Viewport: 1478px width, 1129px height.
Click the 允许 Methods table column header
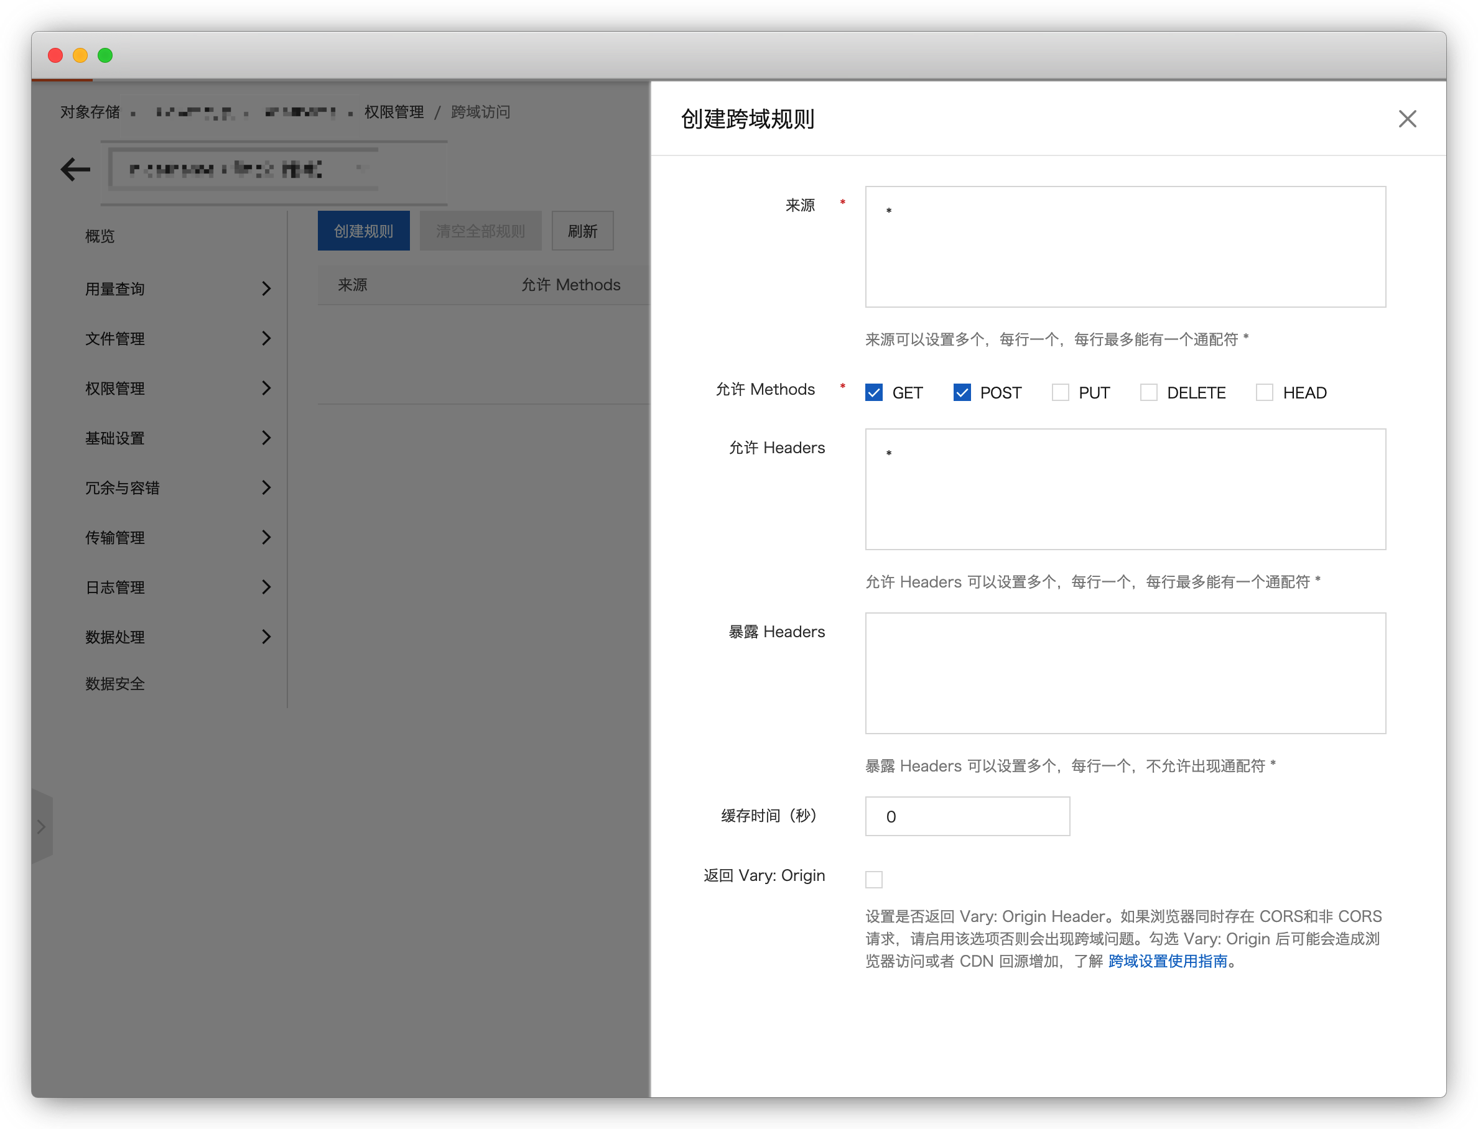point(571,285)
